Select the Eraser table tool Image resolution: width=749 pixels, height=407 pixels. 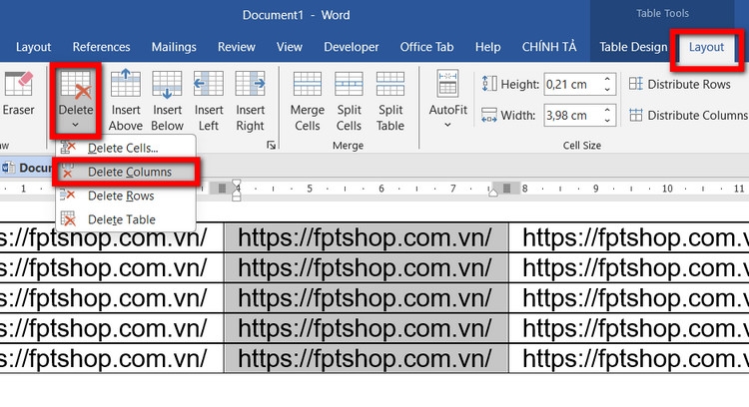18,94
